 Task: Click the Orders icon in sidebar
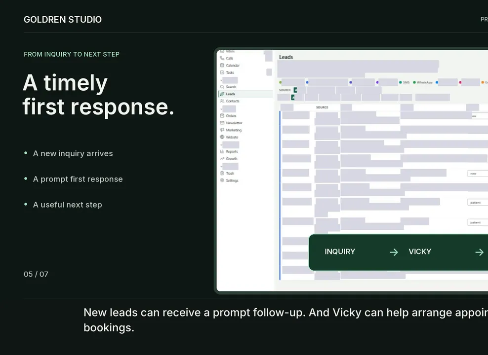click(222, 115)
